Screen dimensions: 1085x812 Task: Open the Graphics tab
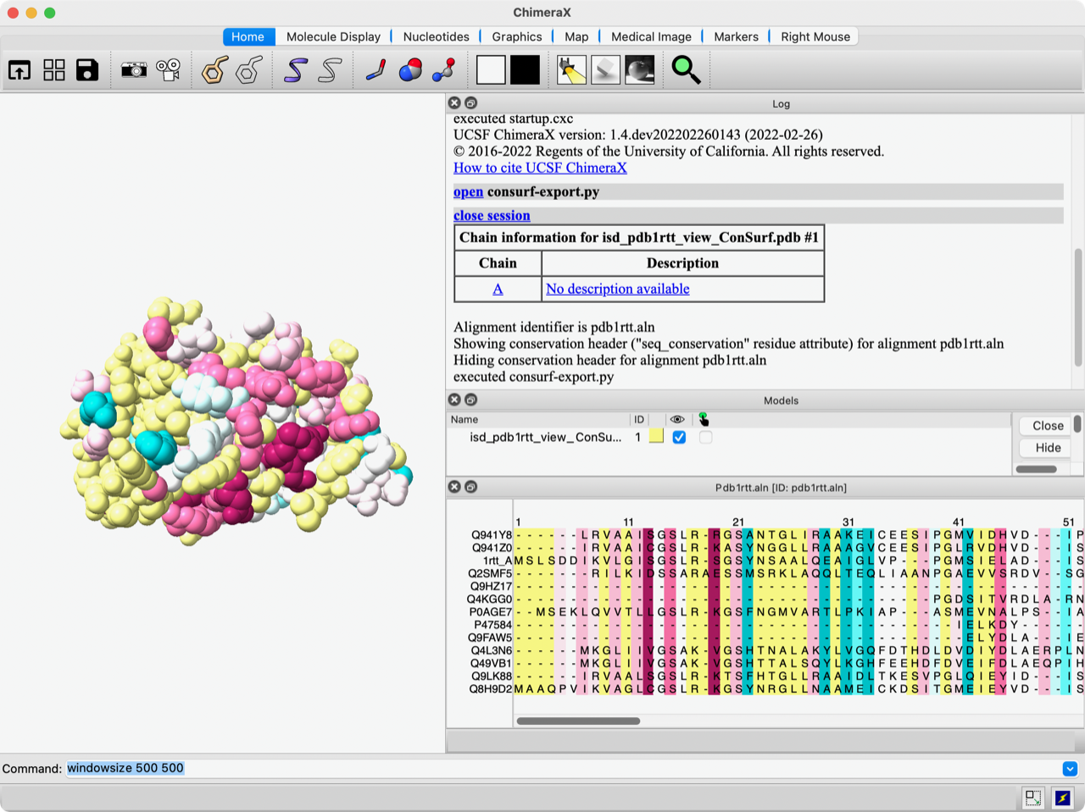[516, 36]
